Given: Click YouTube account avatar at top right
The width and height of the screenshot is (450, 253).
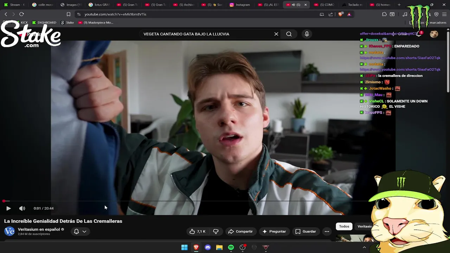Looking at the screenshot, I should pyautogui.click(x=434, y=34).
